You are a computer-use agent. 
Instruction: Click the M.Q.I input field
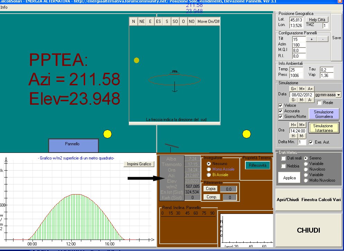click(x=299, y=50)
